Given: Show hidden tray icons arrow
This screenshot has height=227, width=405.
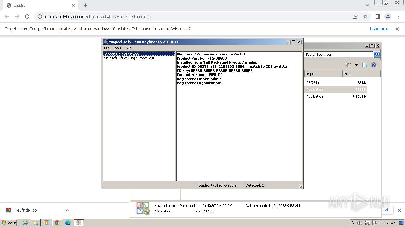Looking at the screenshot, I should [x=353, y=223].
